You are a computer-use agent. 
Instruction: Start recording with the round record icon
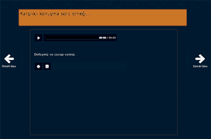click(39, 67)
